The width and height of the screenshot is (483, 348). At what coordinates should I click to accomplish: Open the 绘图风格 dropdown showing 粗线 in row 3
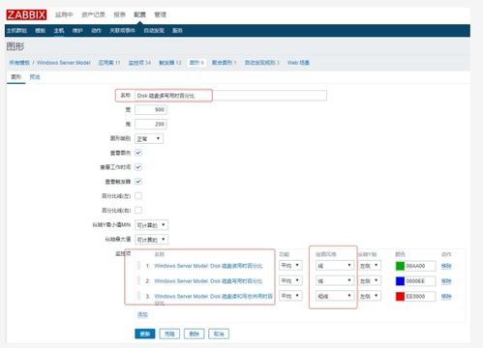[x=335, y=296]
